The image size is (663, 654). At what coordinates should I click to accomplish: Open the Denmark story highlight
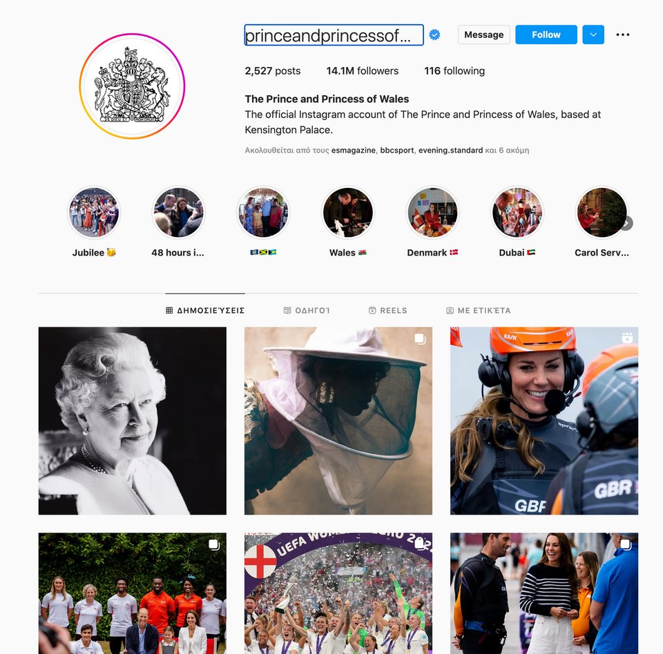432,213
